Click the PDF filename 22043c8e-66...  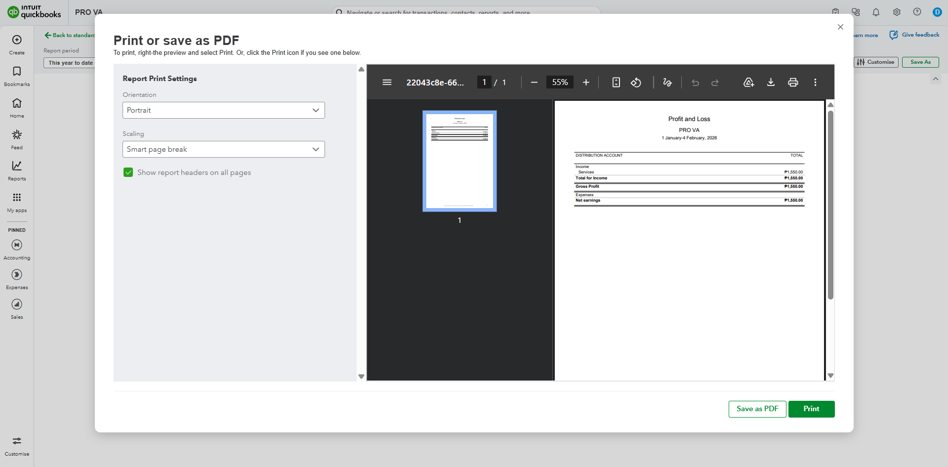point(435,83)
